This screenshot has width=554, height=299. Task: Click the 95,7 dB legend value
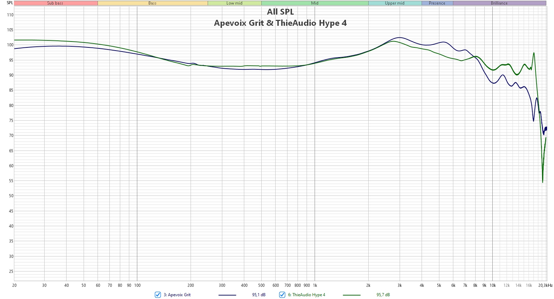[x=383, y=295]
